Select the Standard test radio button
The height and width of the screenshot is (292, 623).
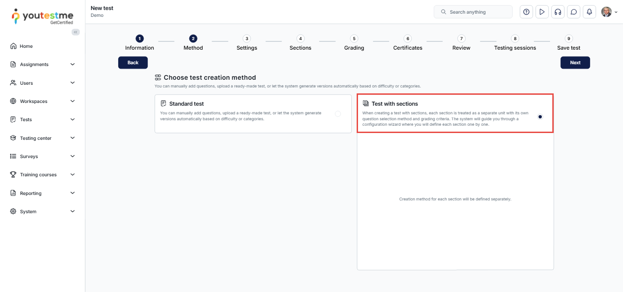click(x=338, y=114)
